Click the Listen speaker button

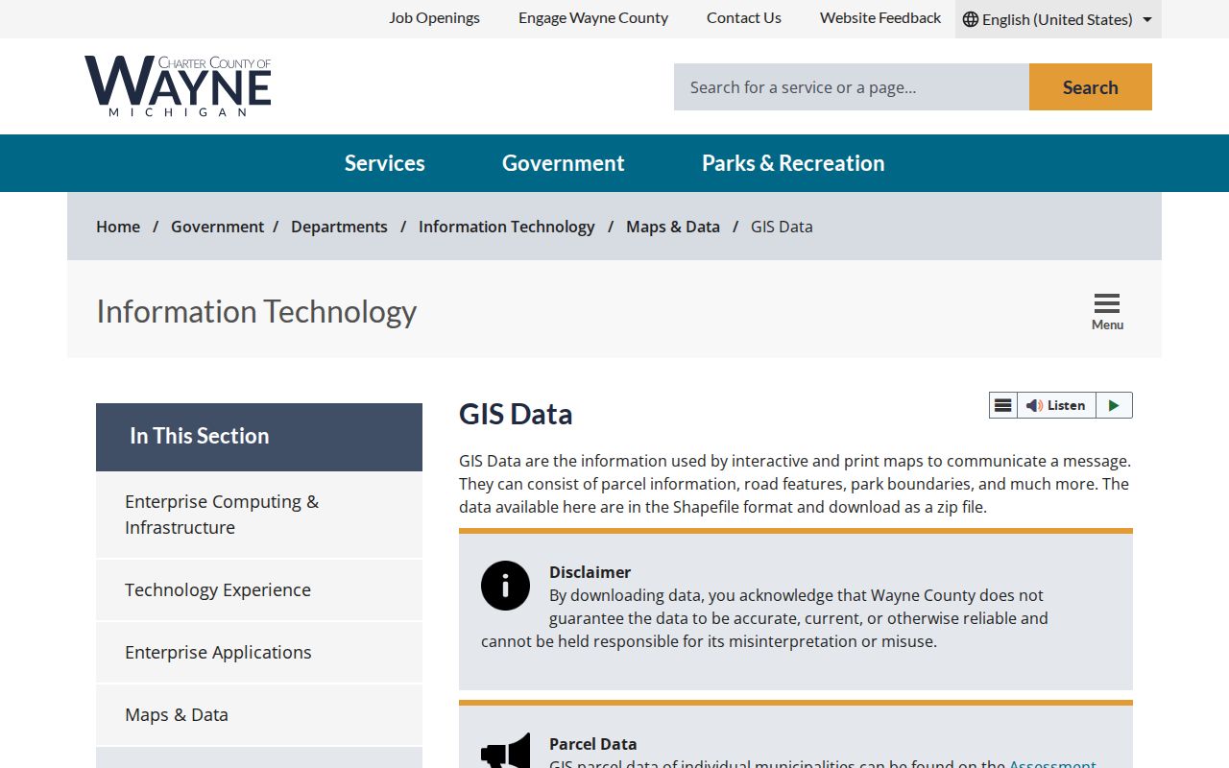(x=1056, y=405)
